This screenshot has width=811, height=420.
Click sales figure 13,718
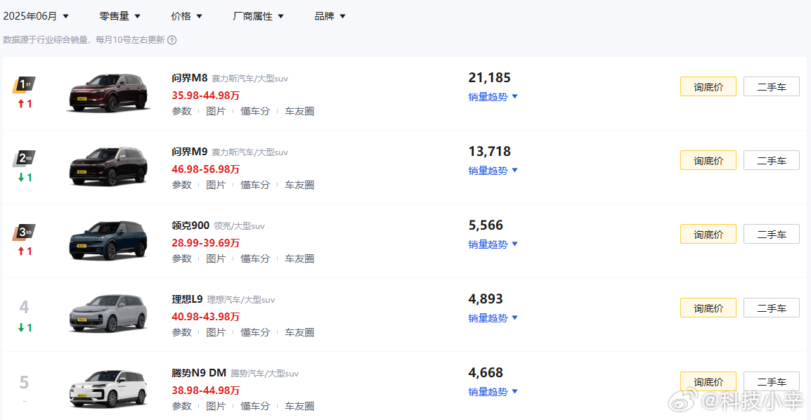pos(489,152)
